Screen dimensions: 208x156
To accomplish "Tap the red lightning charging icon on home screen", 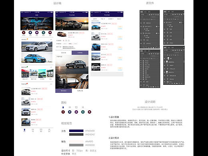I will coord(24,32).
